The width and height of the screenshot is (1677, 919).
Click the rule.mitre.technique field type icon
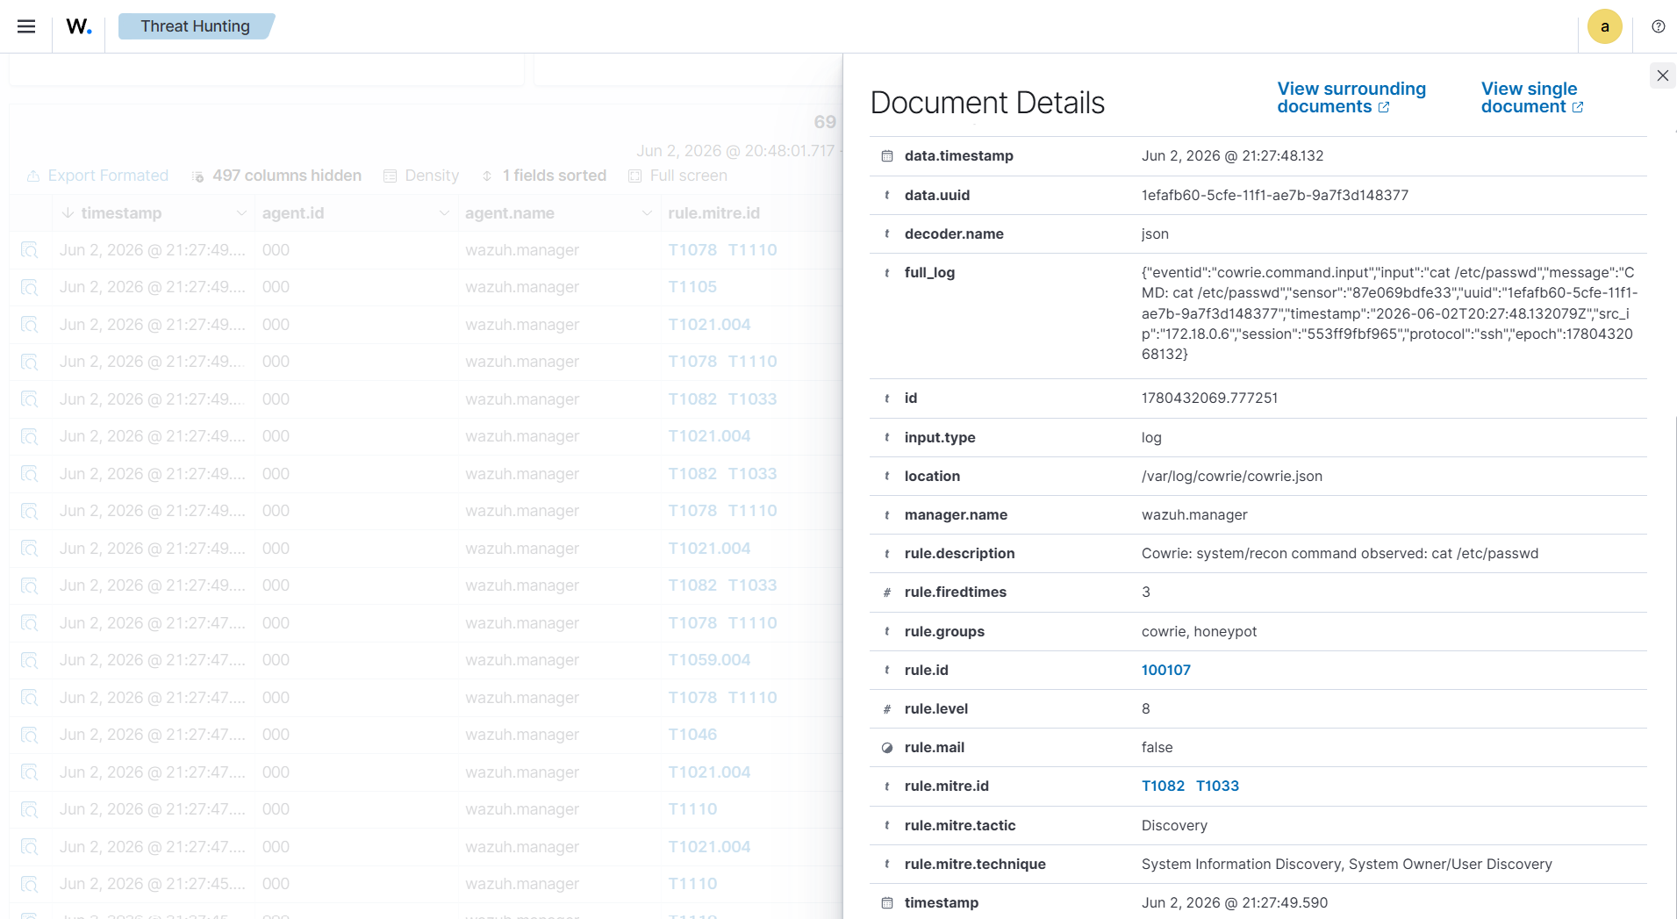coord(887,864)
